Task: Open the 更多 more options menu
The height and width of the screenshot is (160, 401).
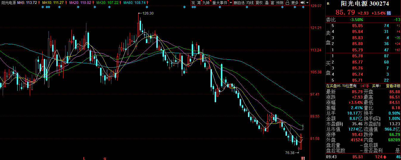Action: [x=295, y=3]
